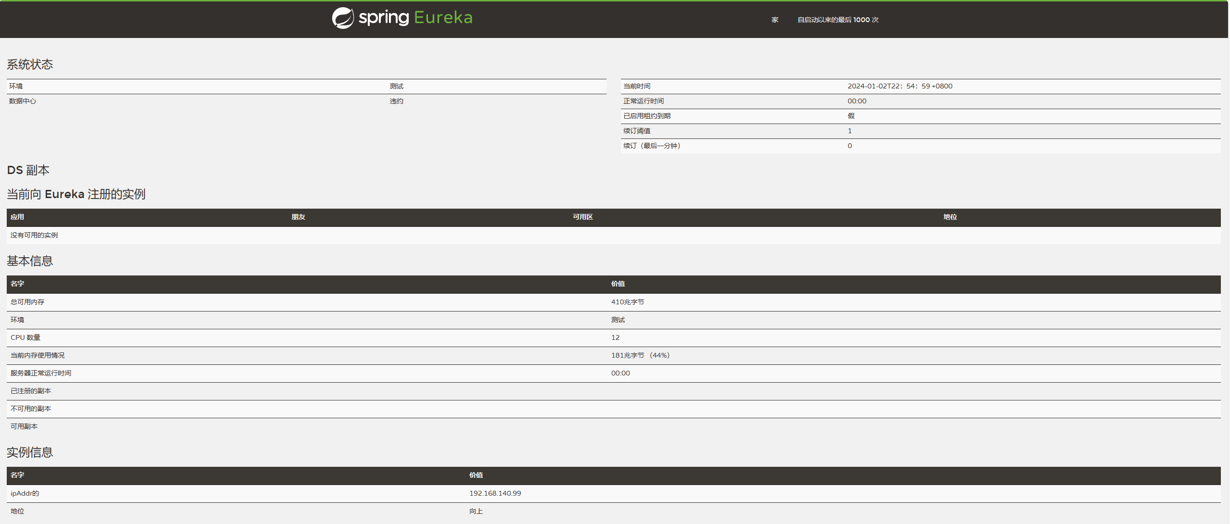Click the ipAddr的 row label
The height and width of the screenshot is (524, 1230).
click(x=25, y=493)
